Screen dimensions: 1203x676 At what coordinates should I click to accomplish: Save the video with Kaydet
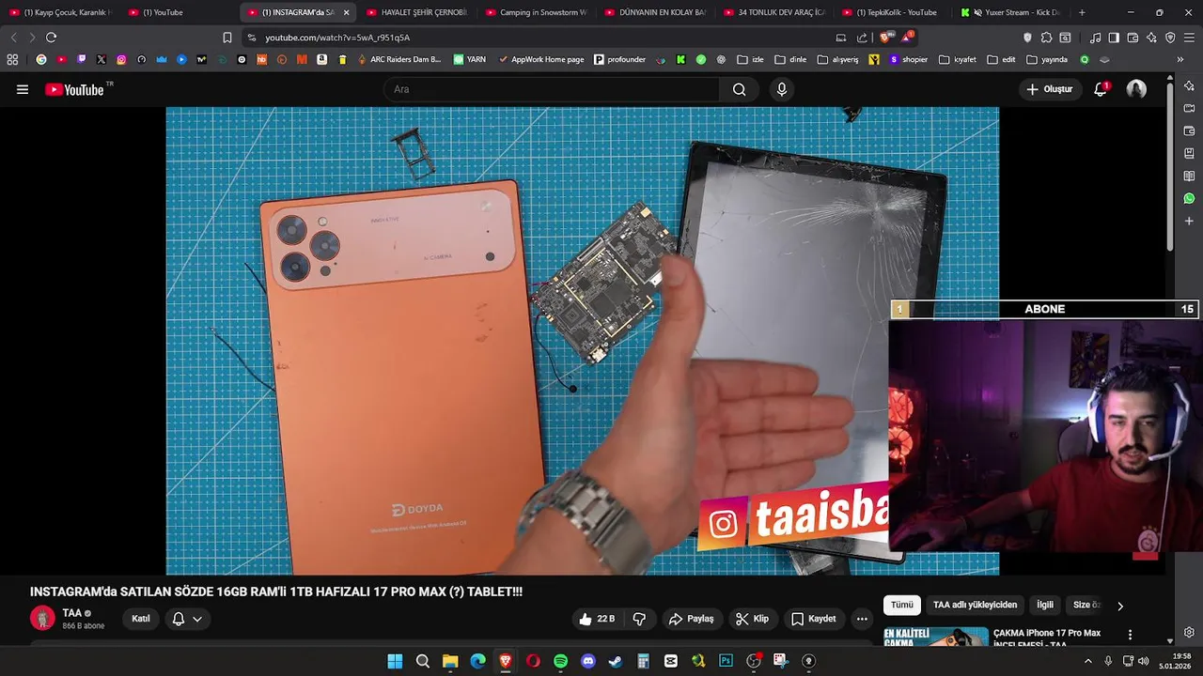pos(813,619)
